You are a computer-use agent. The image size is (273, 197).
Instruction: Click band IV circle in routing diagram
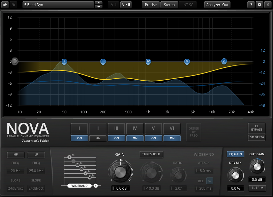tap(82, 169)
